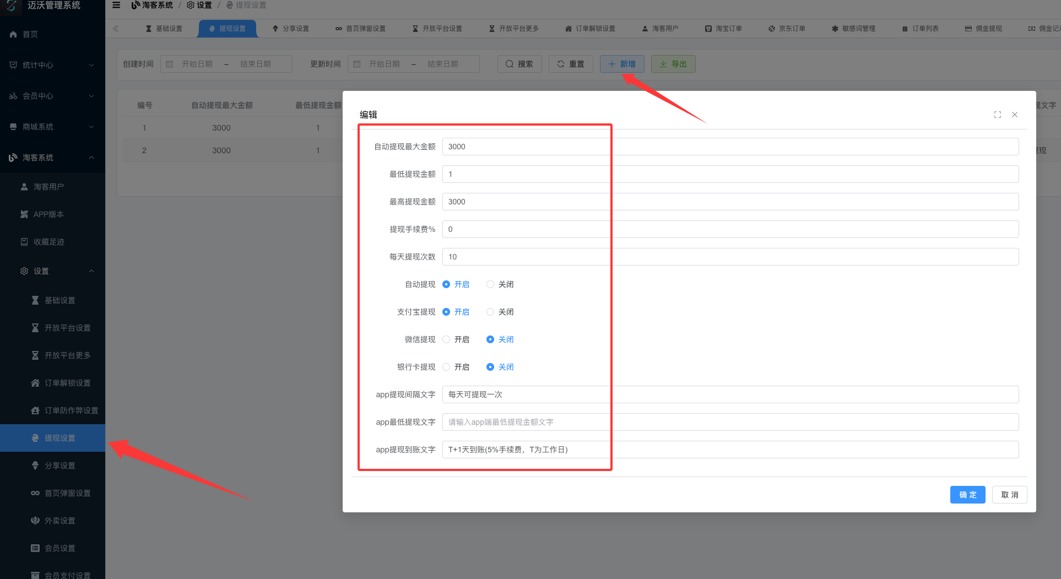Viewport: 1061px width, 579px height.
Task: Open the 基础设置 tab
Action: point(164,29)
